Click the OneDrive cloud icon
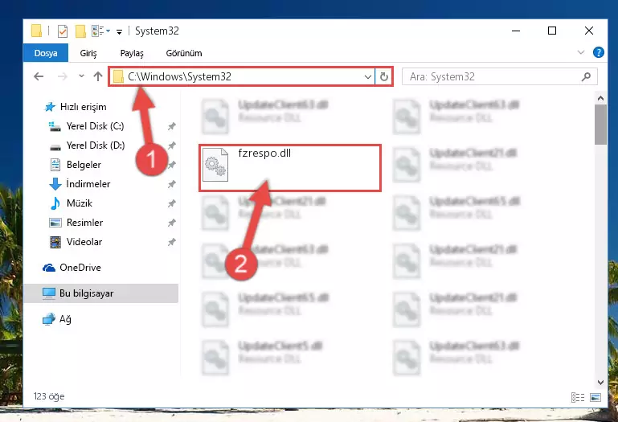 point(49,268)
